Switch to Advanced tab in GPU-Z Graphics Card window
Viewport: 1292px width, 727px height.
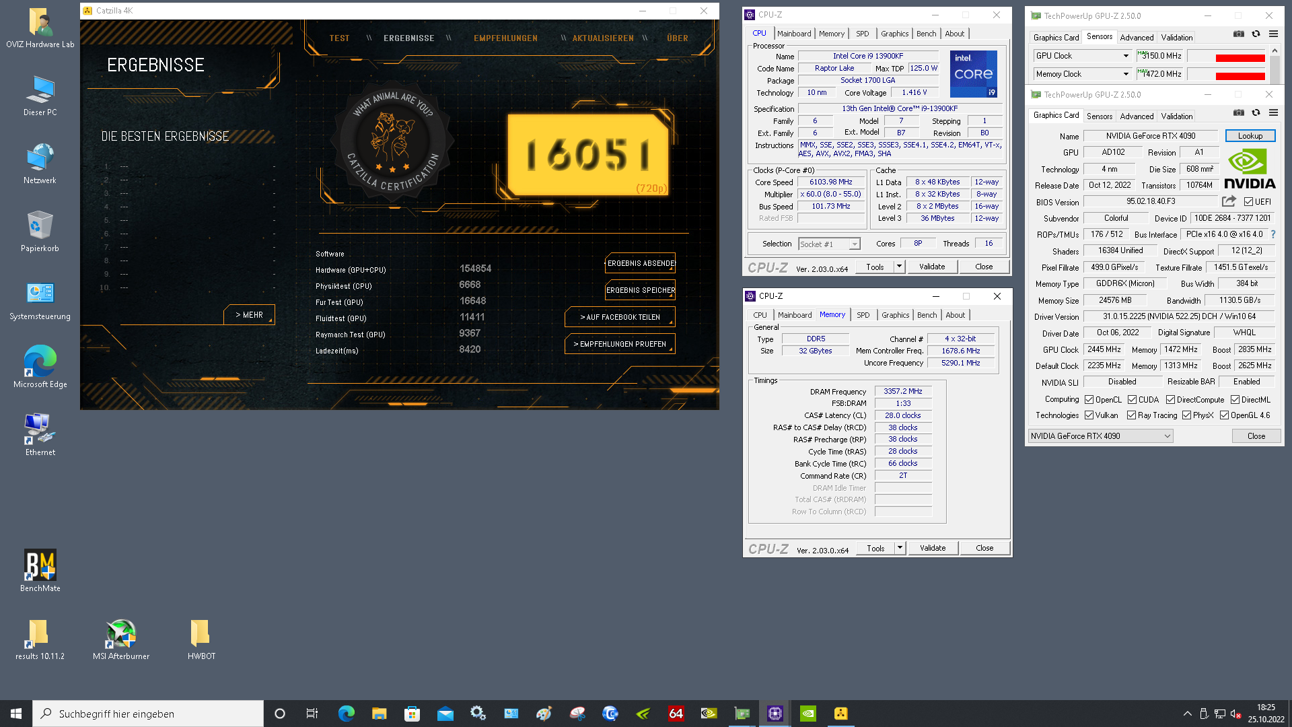tap(1137, 116)
